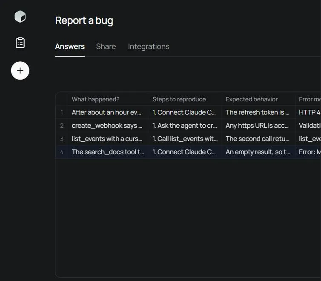Open the hexagon logo home icon
The image size is (321, 281).
pos(20,17)
